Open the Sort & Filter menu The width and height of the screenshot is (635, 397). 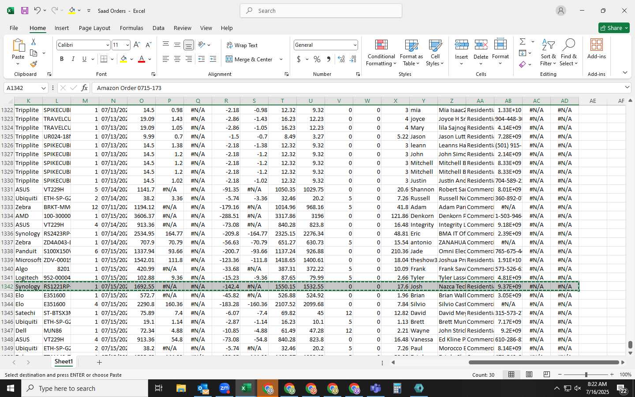tap(548, 52)
